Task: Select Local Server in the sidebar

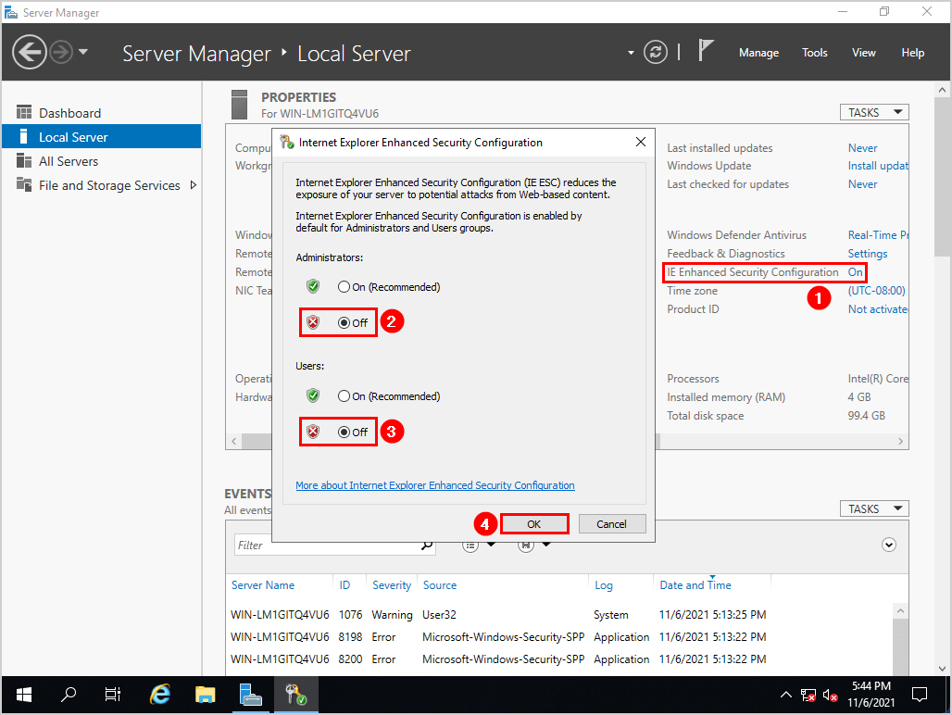Action: [101, 137]
